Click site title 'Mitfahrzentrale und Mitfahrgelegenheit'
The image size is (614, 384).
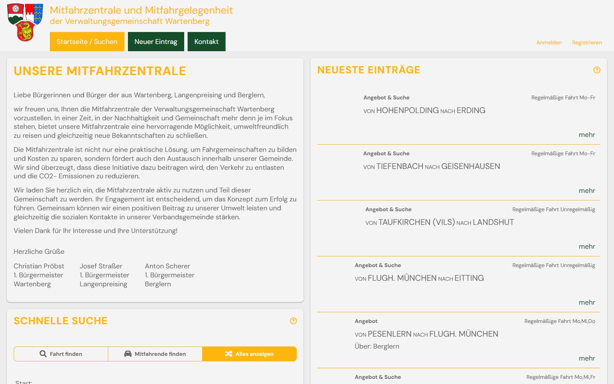point(142,10)
